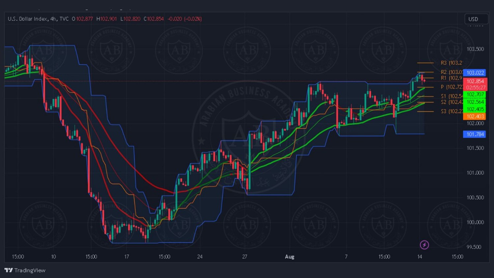The image size is (494, 278).
Task: Open the USD currency selector
Action: (x=476, y=19)
